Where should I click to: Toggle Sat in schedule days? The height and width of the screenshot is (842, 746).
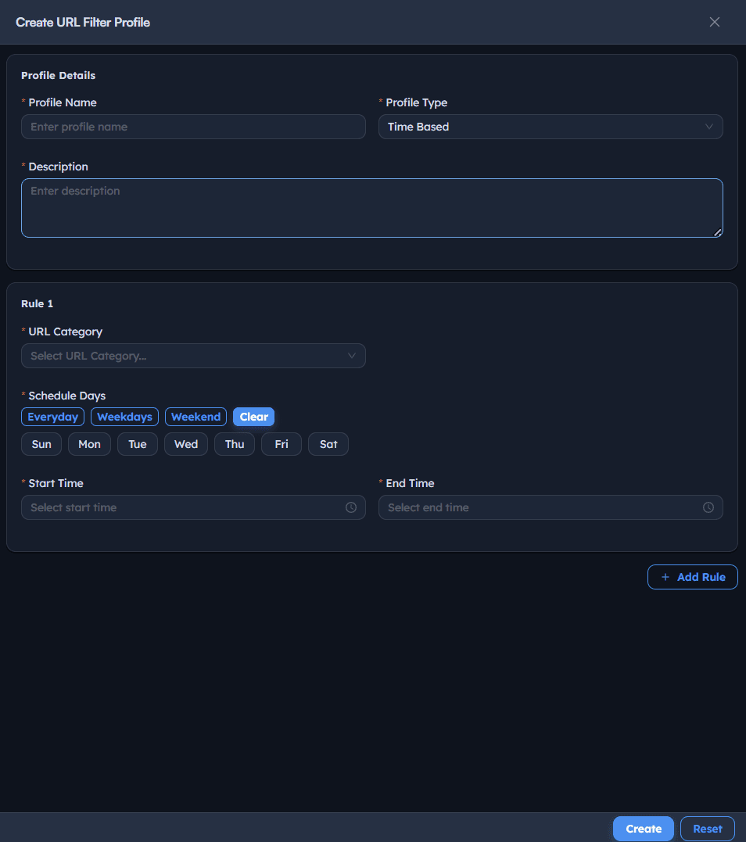click(x=328, y=444)
